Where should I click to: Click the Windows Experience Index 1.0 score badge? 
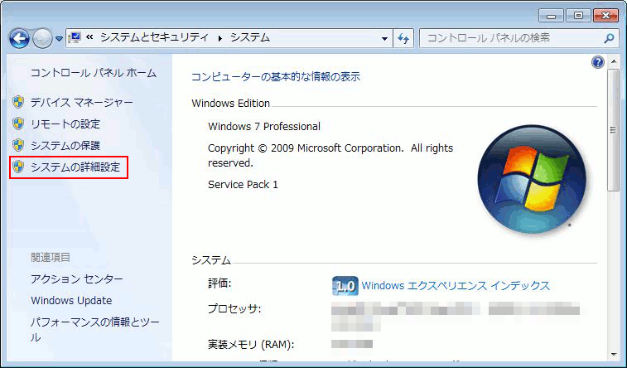[x=345, y=286]
